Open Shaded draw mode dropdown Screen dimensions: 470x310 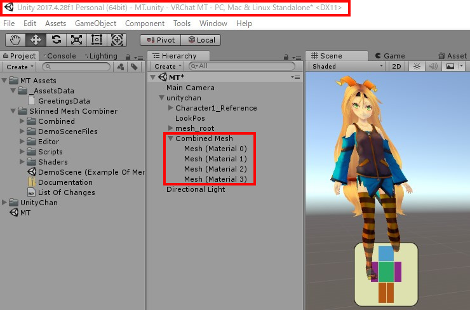point(347,66)
